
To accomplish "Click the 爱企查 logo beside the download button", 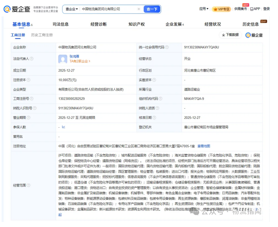I will (x=254, y=35).
